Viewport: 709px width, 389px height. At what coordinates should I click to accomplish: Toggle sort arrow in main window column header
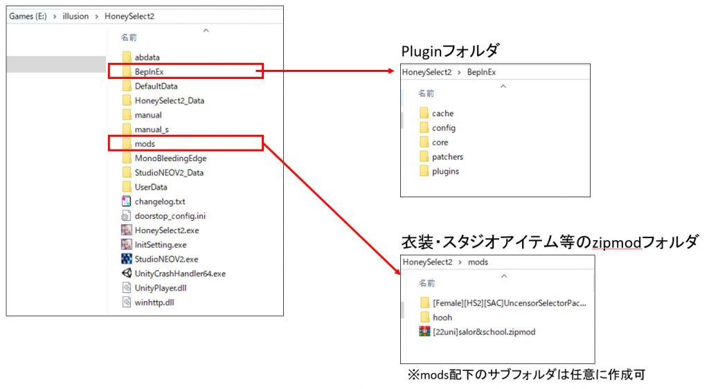tap(206, 30)
